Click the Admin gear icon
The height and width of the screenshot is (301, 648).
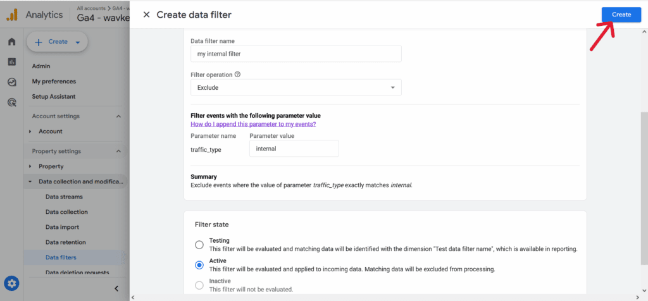[11, 283]
